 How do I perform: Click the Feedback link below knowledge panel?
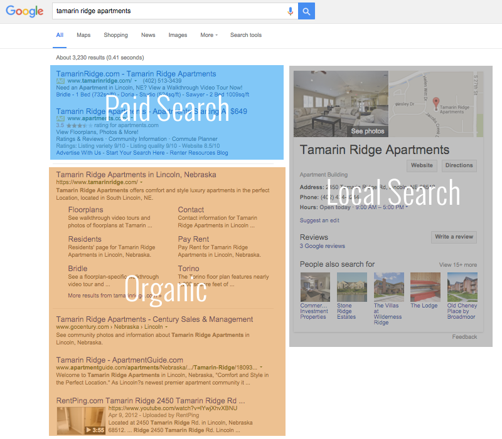pos(464,337)
